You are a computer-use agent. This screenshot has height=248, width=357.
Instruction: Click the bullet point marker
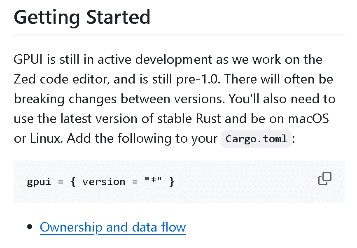pyautogui.click(x=29, y=226)
